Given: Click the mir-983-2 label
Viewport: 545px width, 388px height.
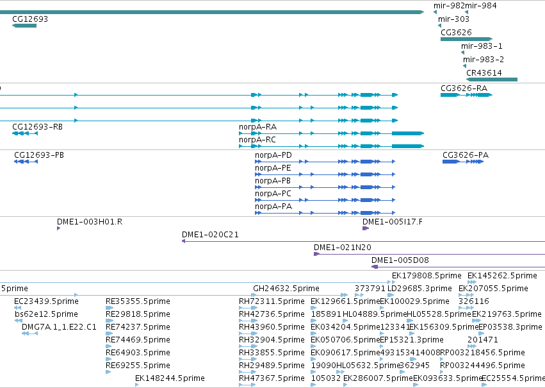Looking at the screenshot, I should [483, 60].
